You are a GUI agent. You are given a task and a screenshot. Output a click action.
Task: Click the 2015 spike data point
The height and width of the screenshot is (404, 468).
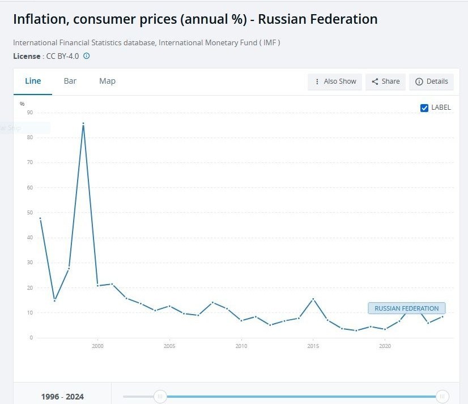(x=313, y=299)
